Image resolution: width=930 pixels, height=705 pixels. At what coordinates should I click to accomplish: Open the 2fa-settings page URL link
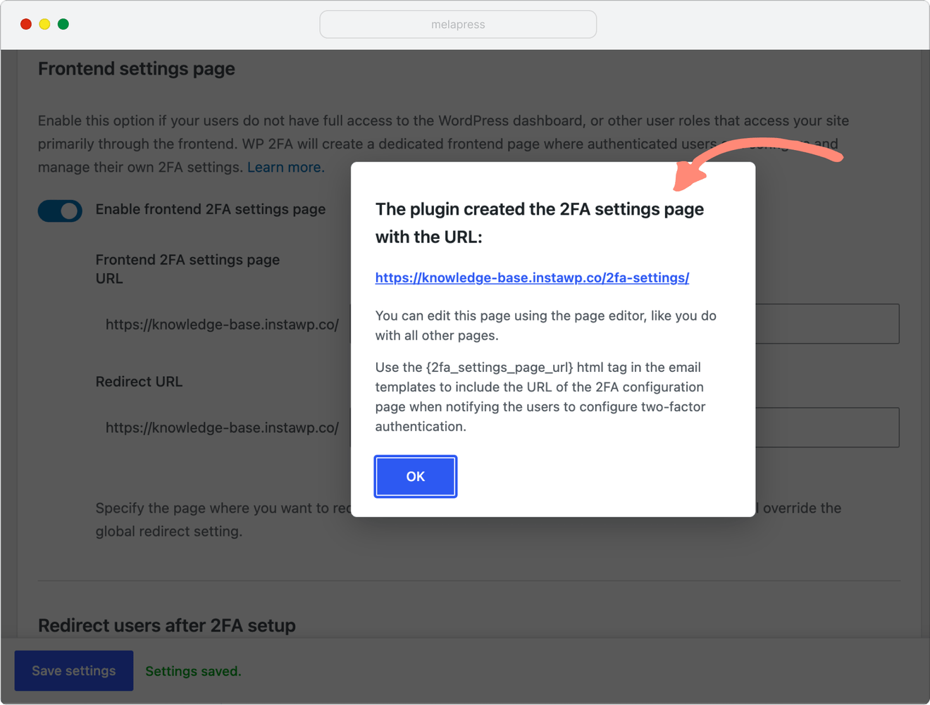pos(532,277)
